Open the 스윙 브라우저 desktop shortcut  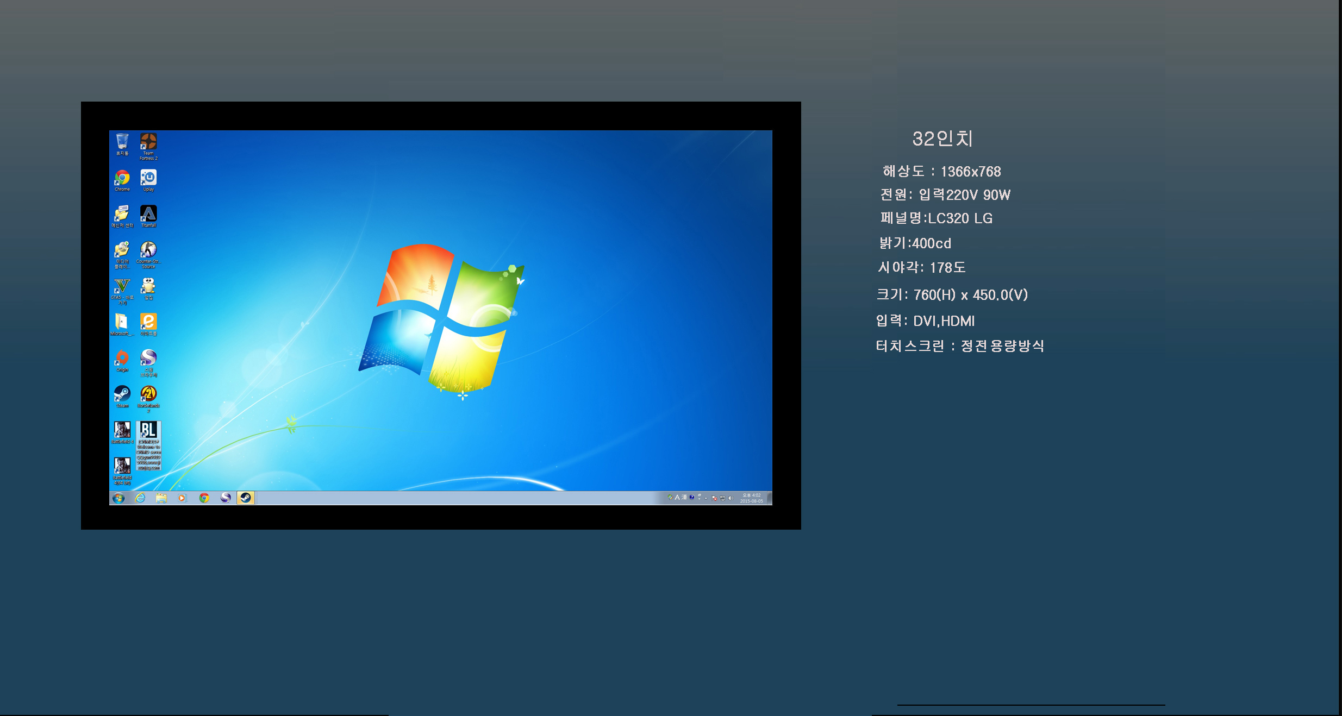pyautogui.click(x=148, y=363)
